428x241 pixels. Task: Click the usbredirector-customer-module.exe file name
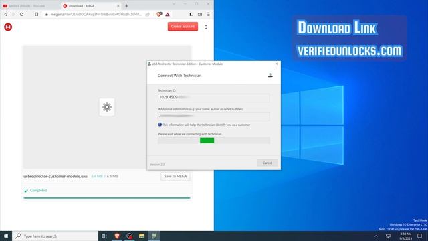[56, 176]
